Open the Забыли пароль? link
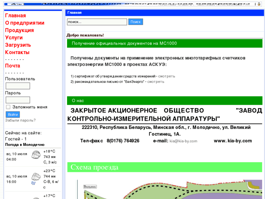Viewport: 265px width, 199px height. [x=20, y=120]
